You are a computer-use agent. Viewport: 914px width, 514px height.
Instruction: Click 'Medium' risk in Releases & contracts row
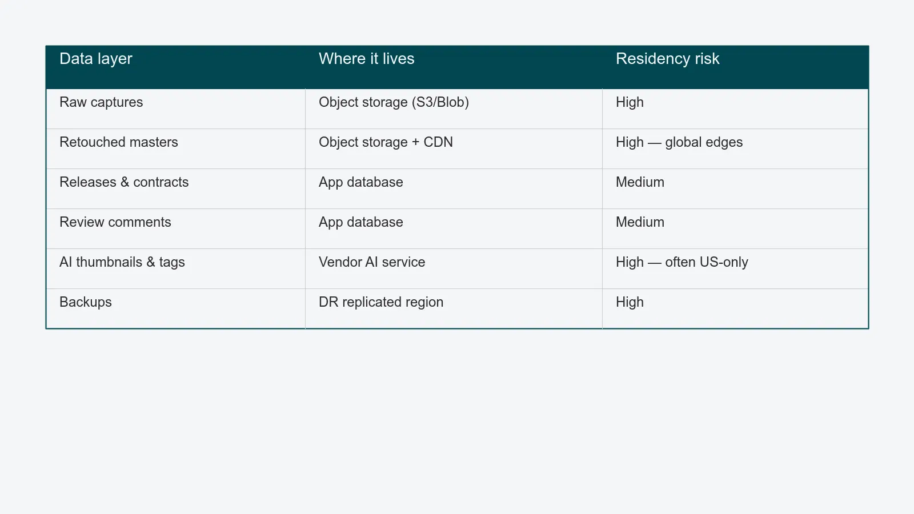[x=735, y=188]
